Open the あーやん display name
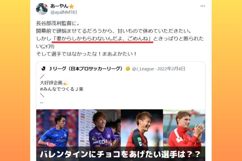This screenshot has height=161, width=242. point(59,6)
